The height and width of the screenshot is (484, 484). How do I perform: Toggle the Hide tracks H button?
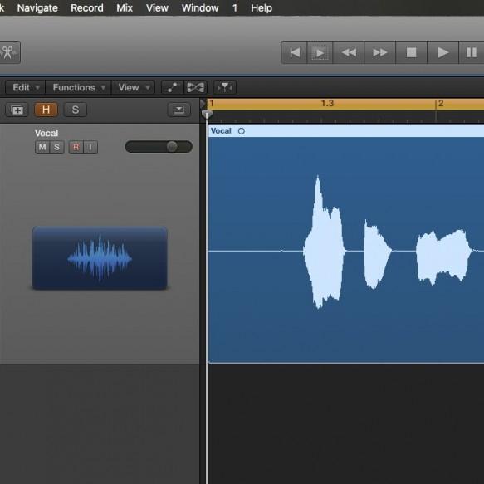(x=46, y=110)
